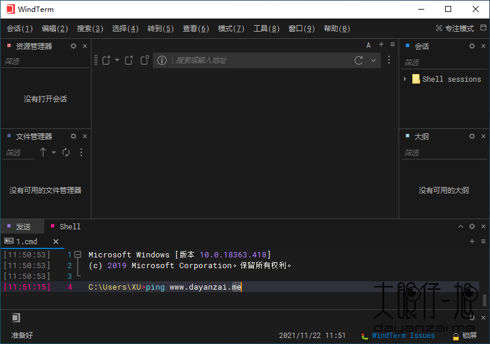
Task: Focus the 筛选 field in 资源管理器
Action: tap(46, 62)
